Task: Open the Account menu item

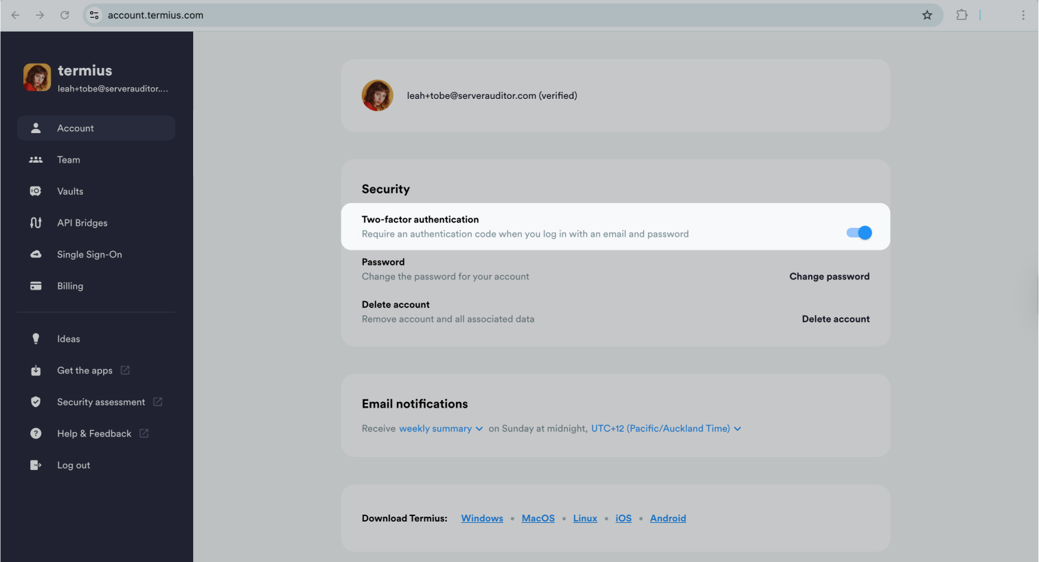Action: tap(96, 128)
